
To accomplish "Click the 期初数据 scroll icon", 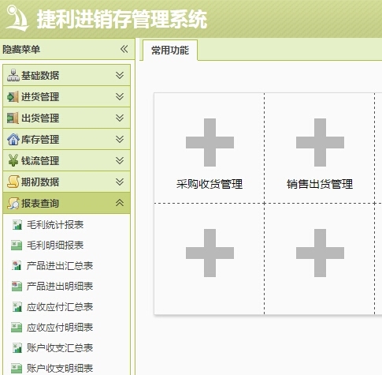I will click(x=13, y=182).
